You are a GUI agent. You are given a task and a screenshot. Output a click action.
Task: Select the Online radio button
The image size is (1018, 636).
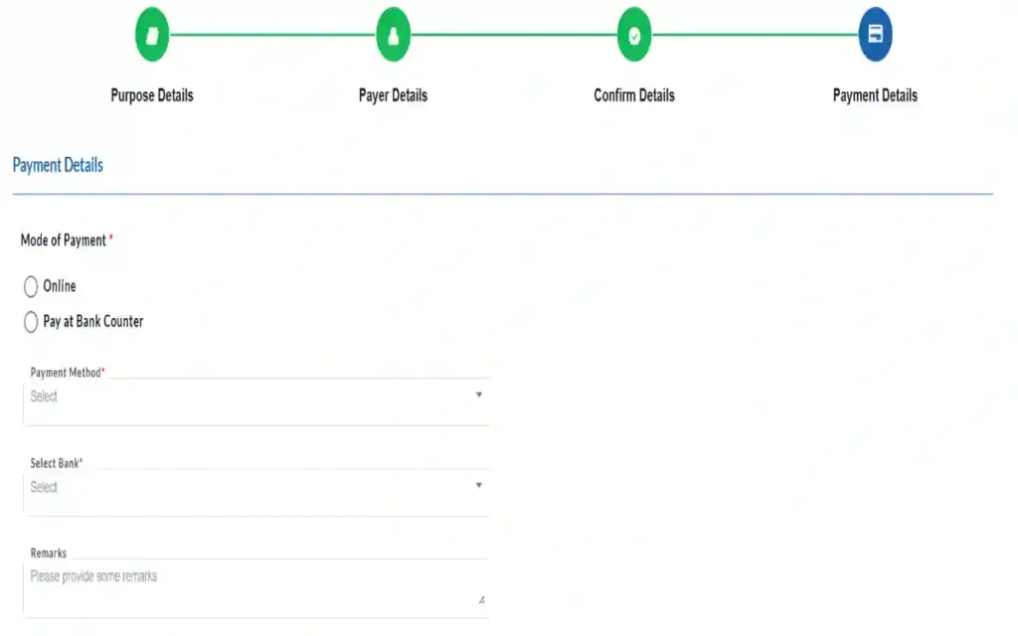(x=31, y=287)
